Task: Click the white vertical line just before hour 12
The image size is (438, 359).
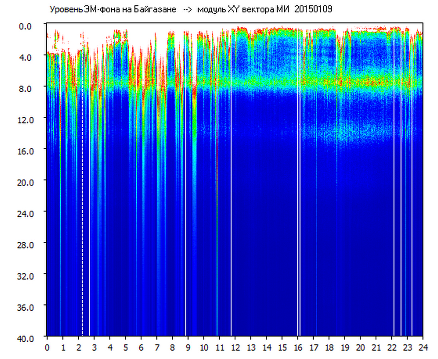Action: 231,199
